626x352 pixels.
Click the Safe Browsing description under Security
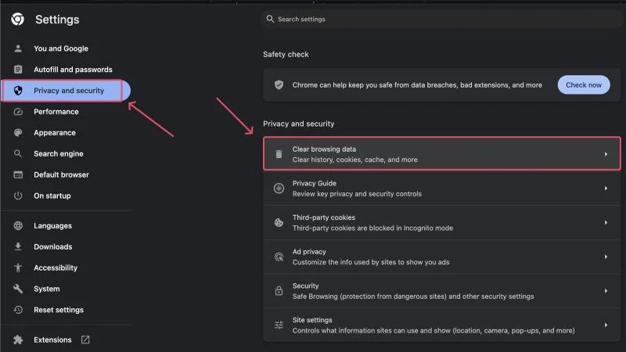(x=413, y=296)
